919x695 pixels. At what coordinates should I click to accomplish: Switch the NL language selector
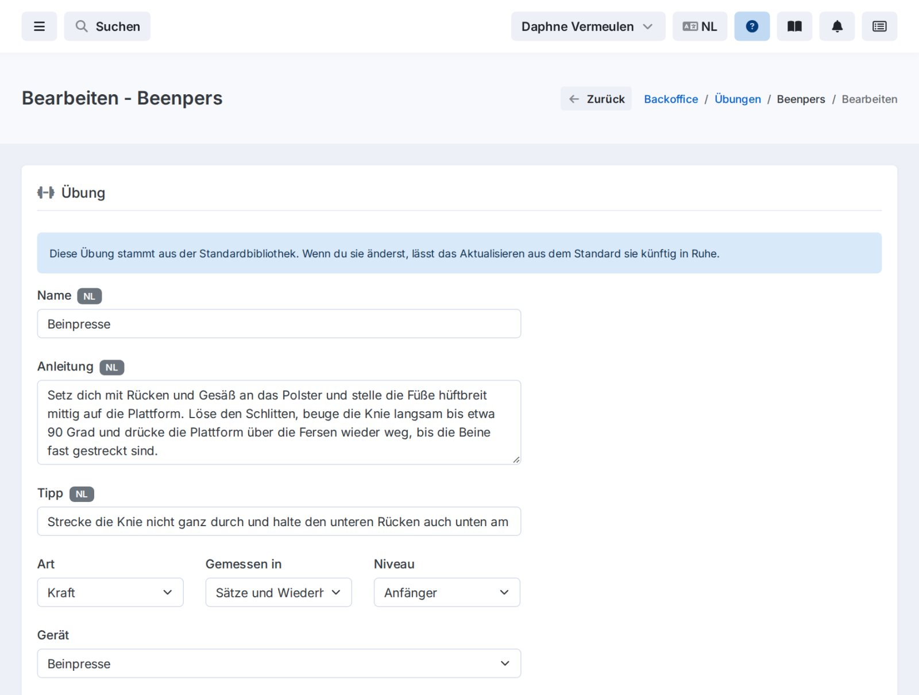700,26
